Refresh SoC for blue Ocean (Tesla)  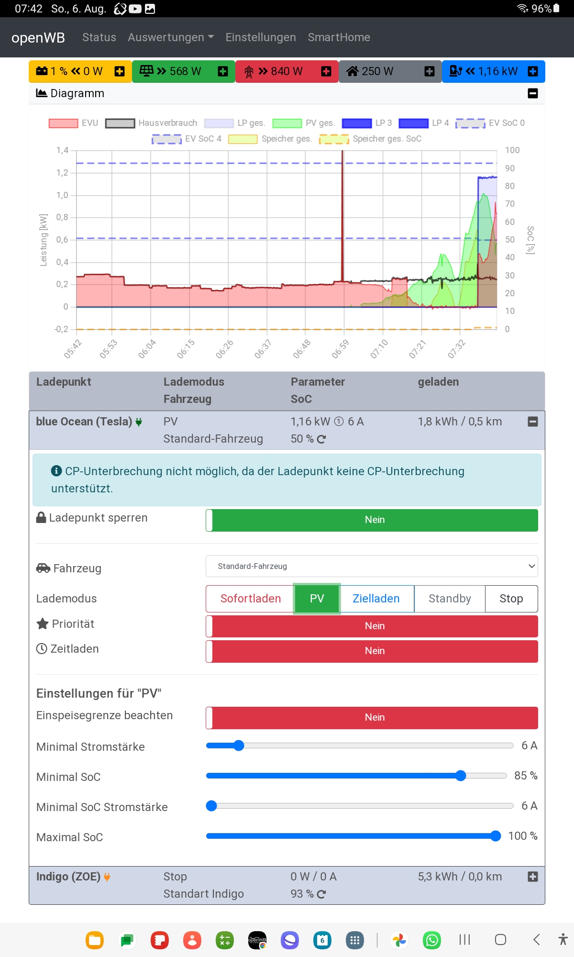pos(321,439)
